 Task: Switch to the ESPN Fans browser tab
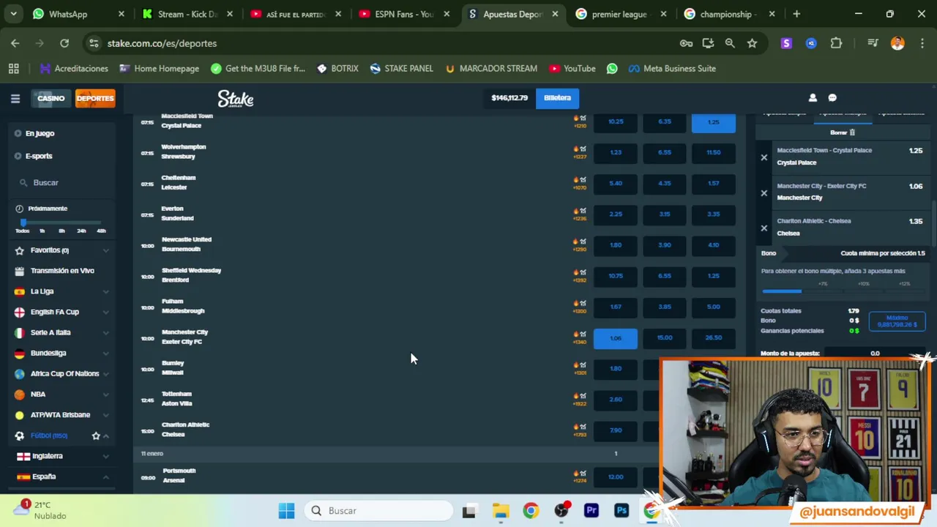[x=406, y=14]
